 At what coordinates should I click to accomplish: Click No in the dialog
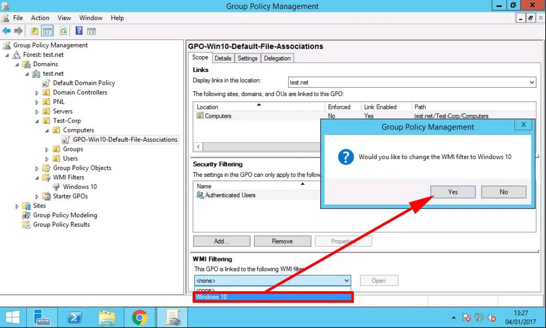(503, 192)
